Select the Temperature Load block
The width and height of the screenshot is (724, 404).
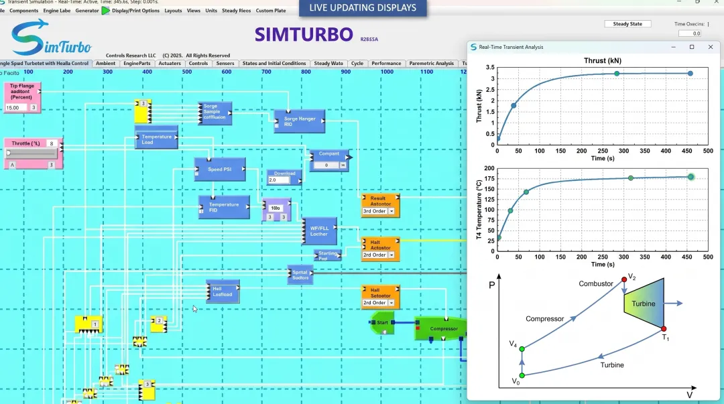tap(156, 137)
